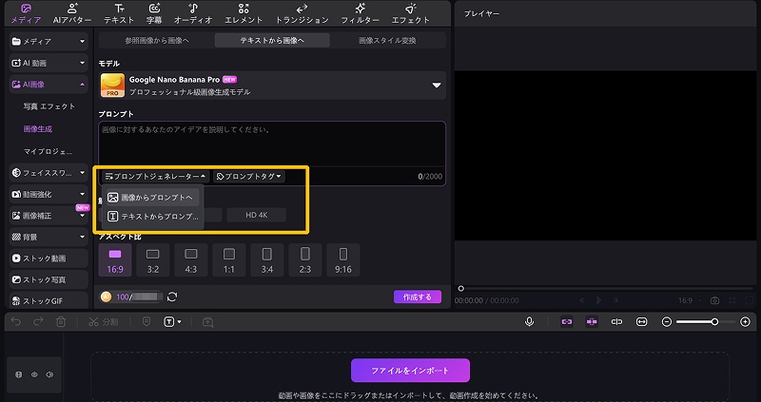Click the player progress bar handle
The image size is (761, 402).
coord(461,289)
